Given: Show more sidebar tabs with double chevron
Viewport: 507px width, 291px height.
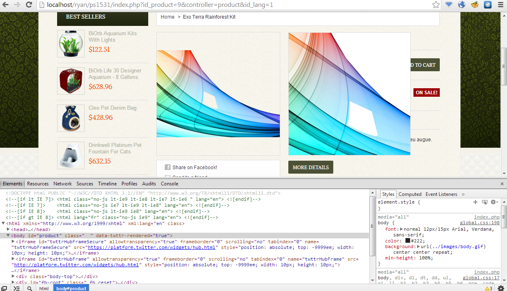Looking at the screenshot, I should (x=463, y=194).
